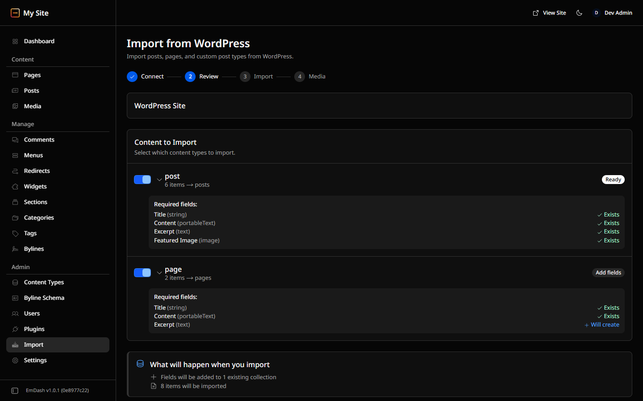Click the Pages sidebar icon
Image resolution: width=643 pixels, height=401 pixels.
[x=15, y=75]
